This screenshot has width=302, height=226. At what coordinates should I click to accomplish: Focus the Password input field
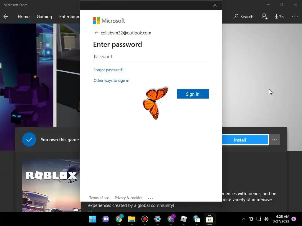pos(151,57)
